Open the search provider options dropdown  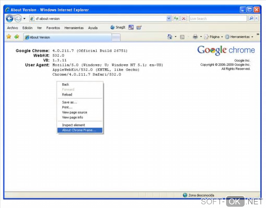tap(257, 18)
